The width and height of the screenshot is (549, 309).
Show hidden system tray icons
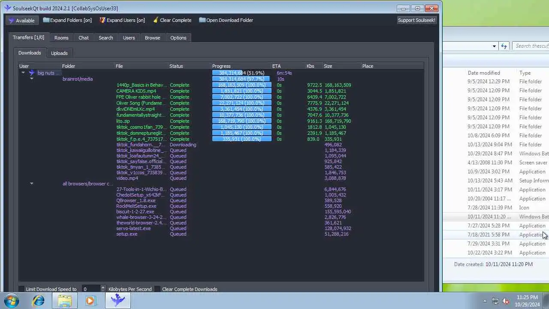click(485, 301)
